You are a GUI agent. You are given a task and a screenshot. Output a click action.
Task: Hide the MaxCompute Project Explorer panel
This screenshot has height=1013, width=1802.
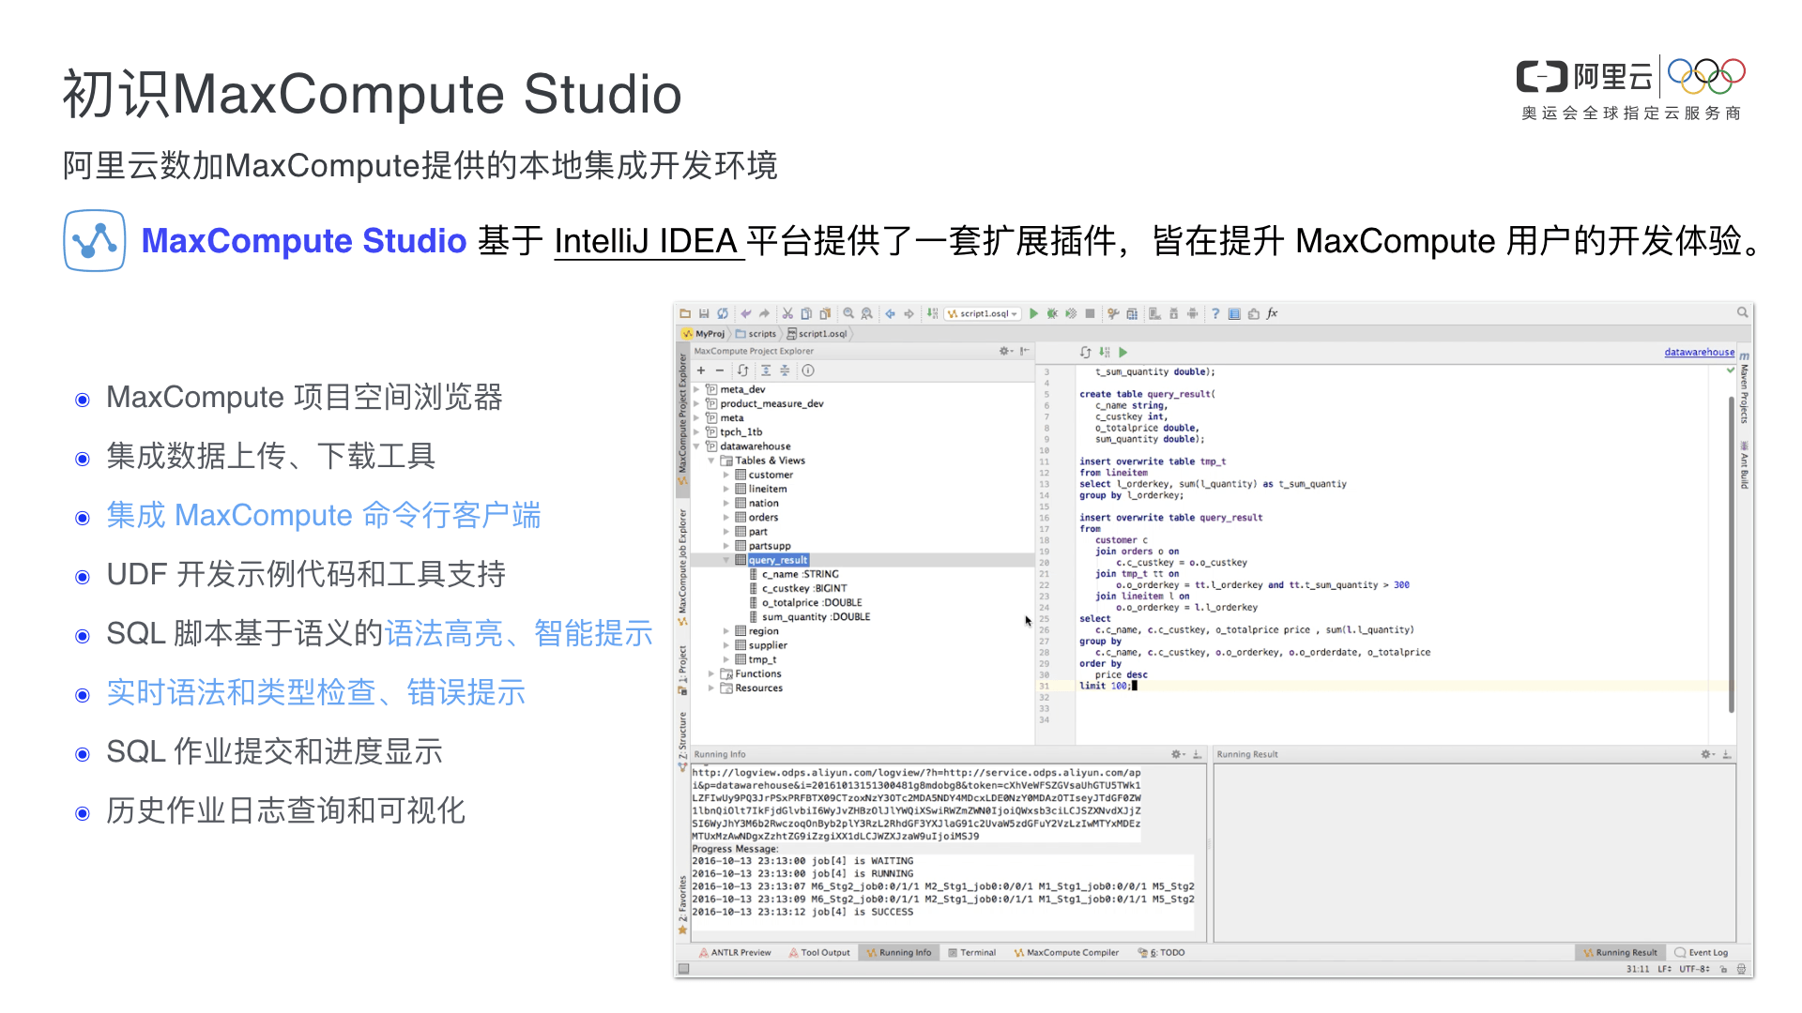[1025, 351]
